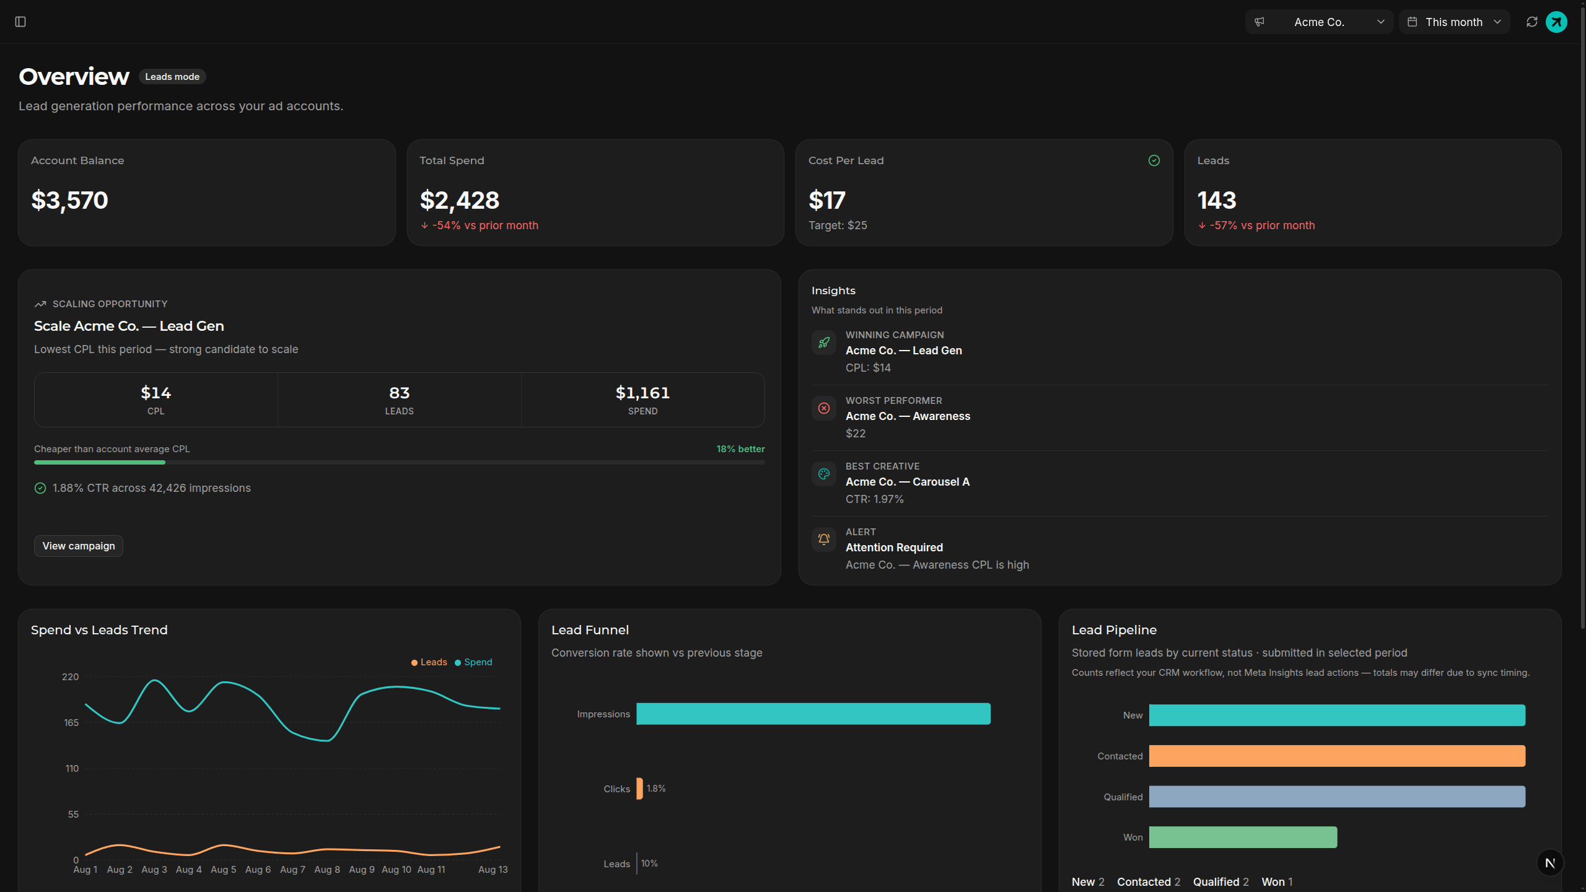Click the Leads mode badge
The height and width of the screenshot is (892, 1586).
coord(172,77)
